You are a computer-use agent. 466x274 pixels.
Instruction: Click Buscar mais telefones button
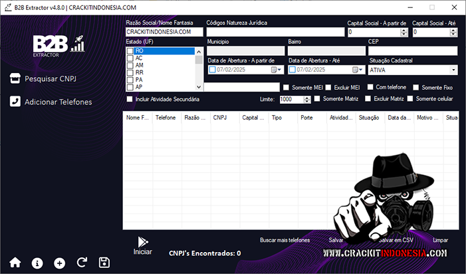click(x=285, y=239)
